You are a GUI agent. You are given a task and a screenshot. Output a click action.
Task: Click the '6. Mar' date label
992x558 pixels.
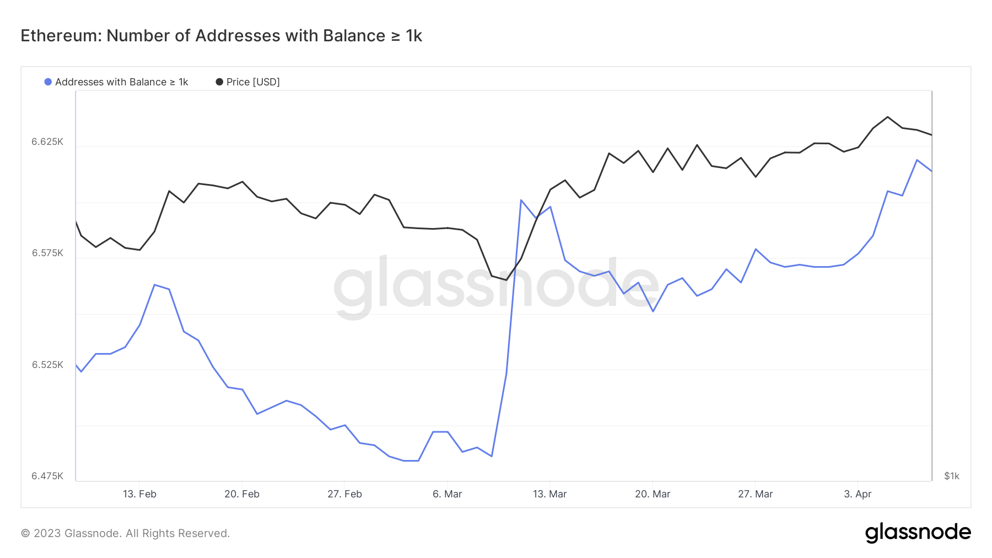[447, 494]
